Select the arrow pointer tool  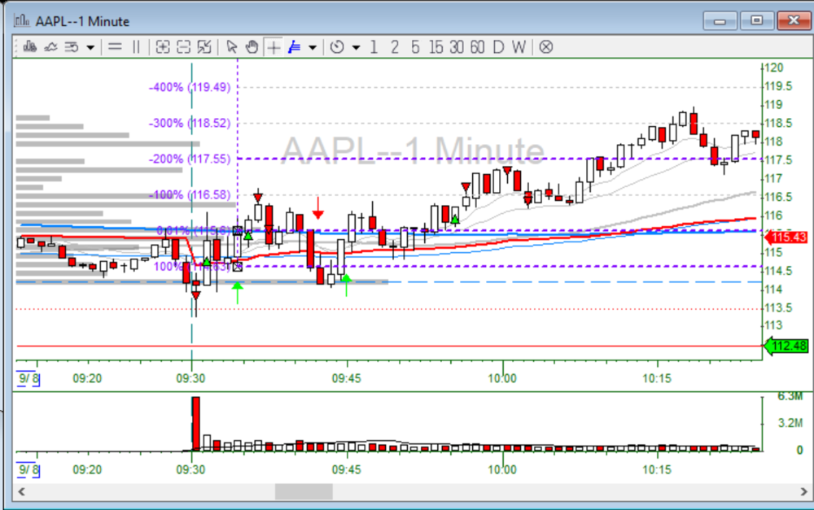(232, 47)
